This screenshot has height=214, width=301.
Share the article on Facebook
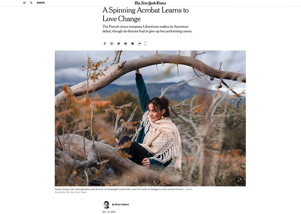click(105, 43)
